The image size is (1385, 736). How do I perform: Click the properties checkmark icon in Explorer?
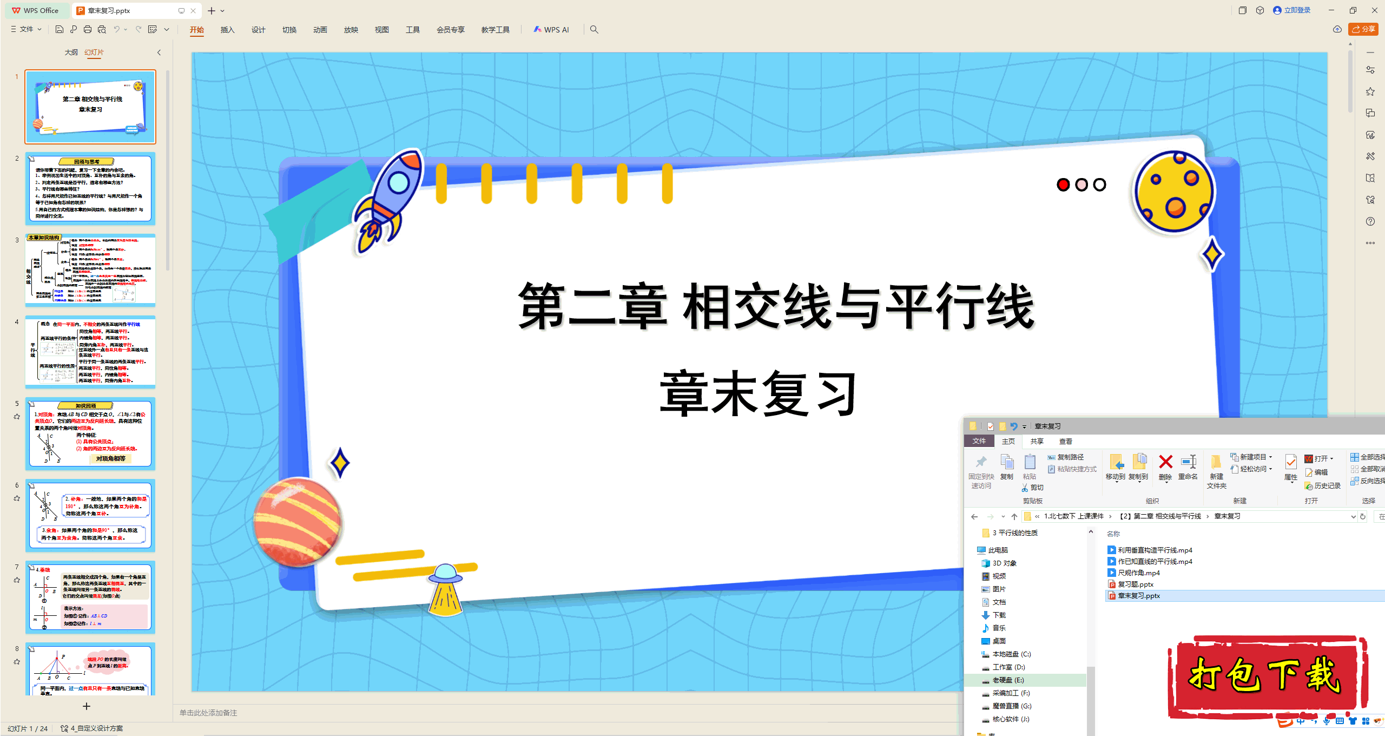(1291, 462)
